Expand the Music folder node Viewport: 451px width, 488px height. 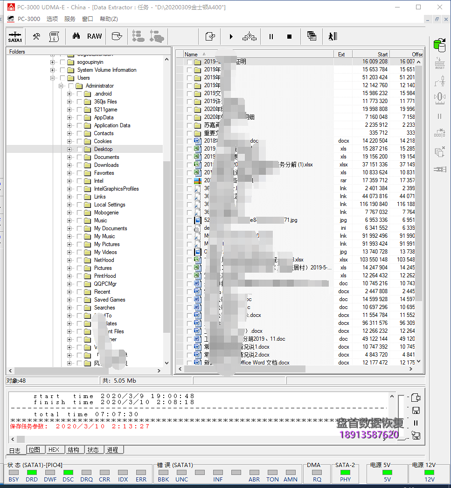click(69, 220)
